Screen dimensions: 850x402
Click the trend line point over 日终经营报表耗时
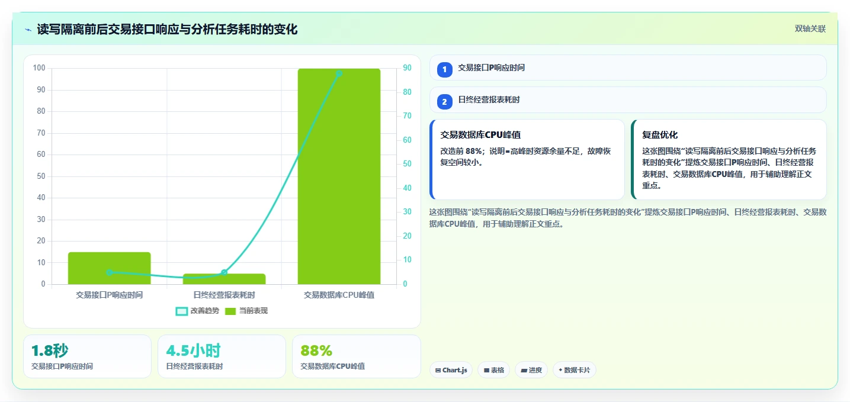coord(224,272)
